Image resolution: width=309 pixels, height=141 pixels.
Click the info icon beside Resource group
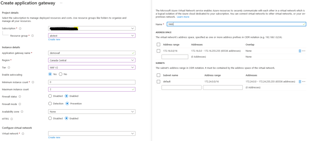pyautogui.click(x=33, y=36)
